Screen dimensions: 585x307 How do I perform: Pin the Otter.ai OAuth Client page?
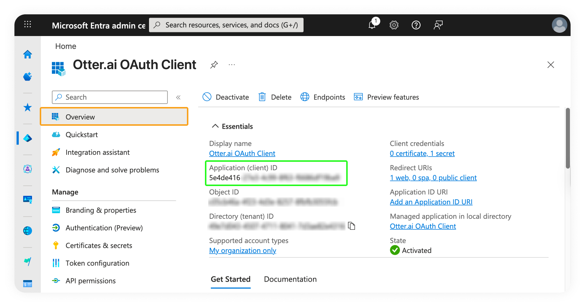214,65
